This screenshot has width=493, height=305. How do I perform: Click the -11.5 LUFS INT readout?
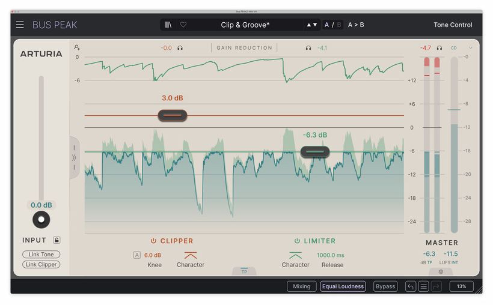click(x=450, y=254)
